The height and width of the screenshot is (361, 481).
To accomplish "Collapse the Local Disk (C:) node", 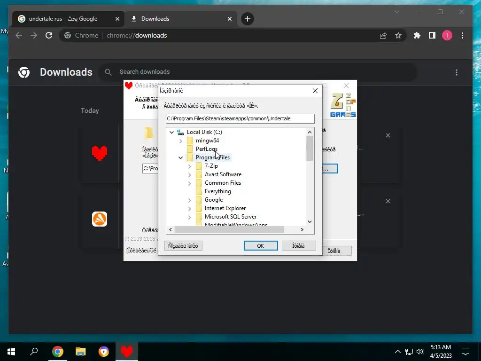I will 171,132.
